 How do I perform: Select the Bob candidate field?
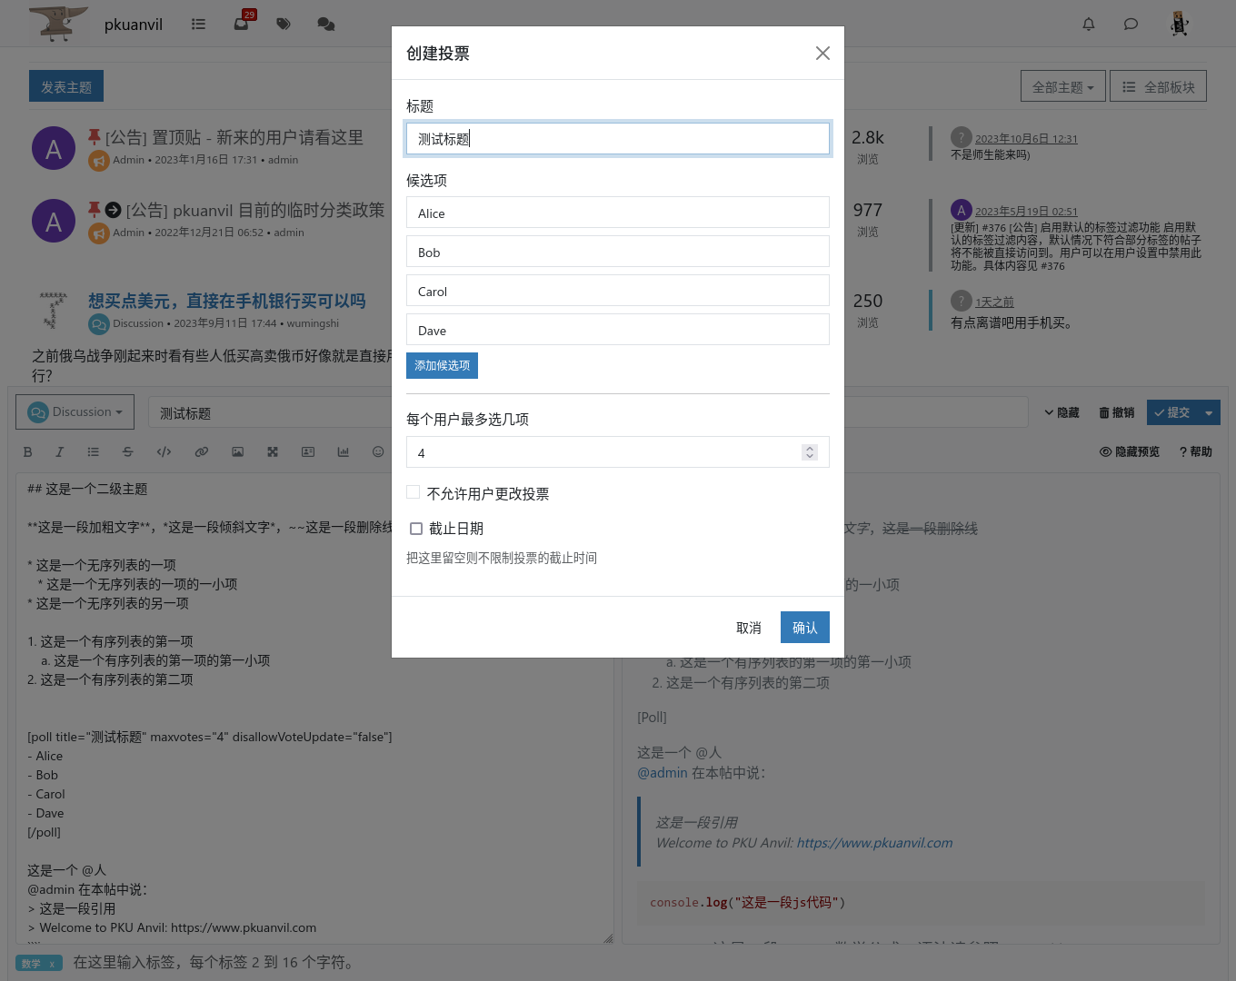(x=618, y=252)
